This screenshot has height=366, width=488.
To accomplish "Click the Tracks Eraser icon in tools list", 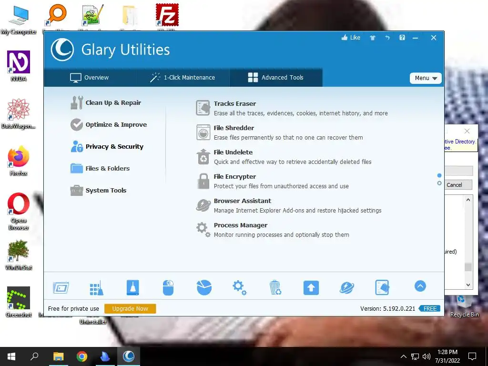I will pos(203,108).
